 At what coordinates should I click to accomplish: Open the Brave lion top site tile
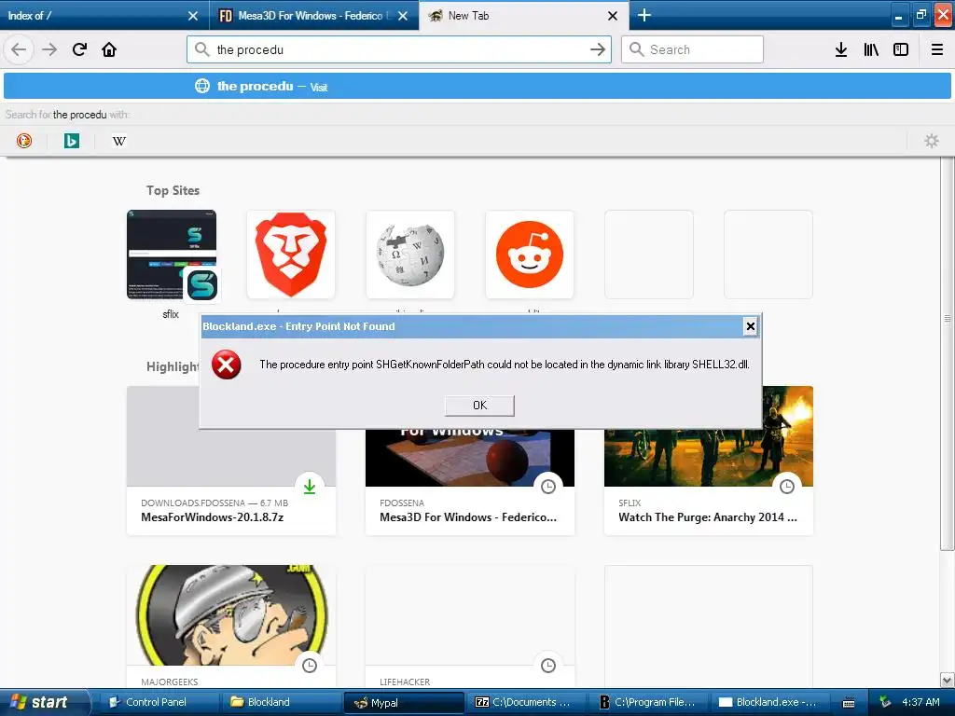pos(291,255)
